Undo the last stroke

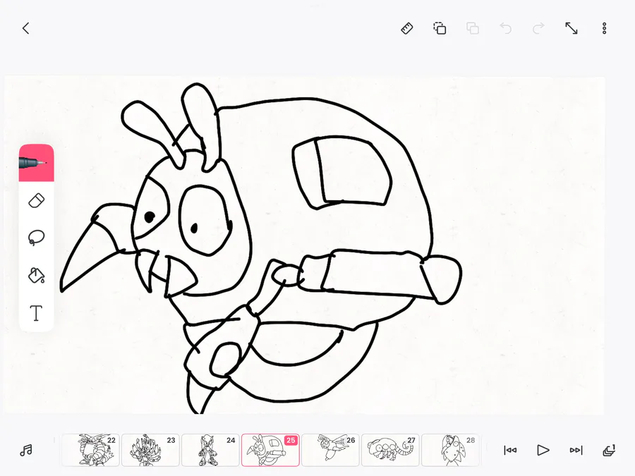point(505,28)
